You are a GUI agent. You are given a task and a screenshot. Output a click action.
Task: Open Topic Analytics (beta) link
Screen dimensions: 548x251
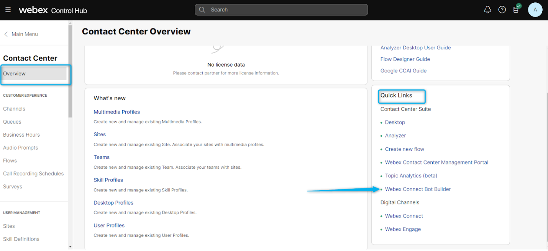click(x=411, y=176)
